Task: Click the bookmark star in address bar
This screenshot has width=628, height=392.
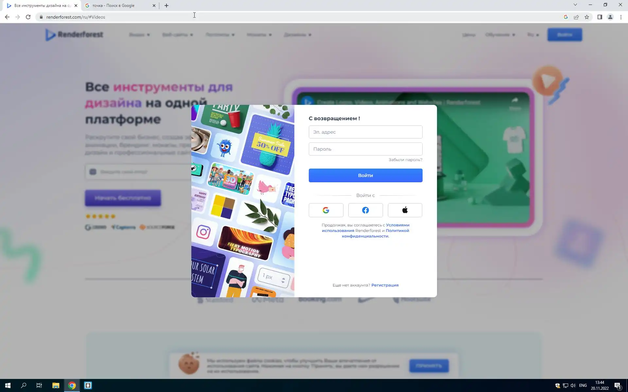Action: (x=587, y=17)
